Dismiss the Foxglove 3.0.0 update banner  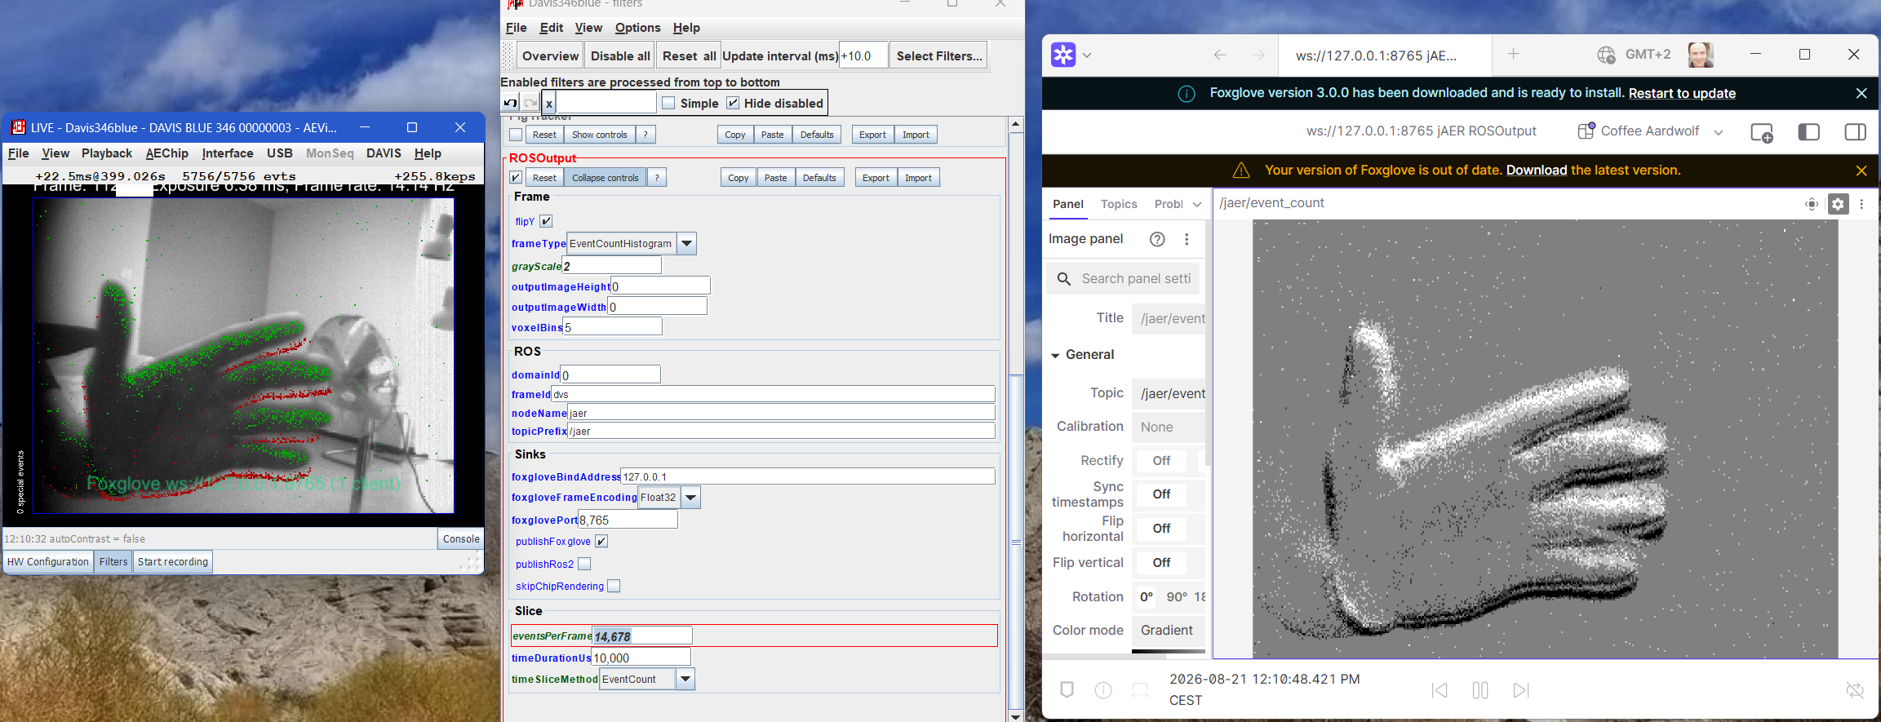click(x=1861, y=93)
